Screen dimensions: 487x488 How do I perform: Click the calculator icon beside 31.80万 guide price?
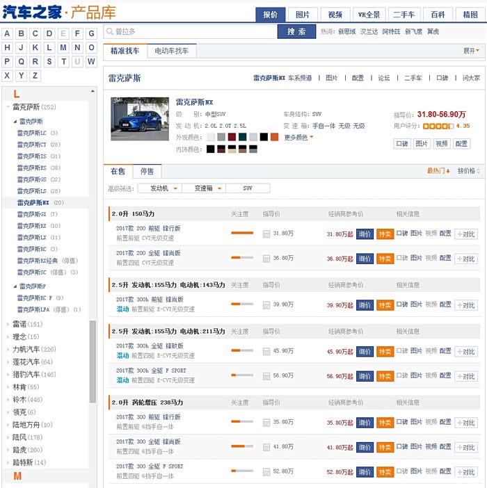266,234
